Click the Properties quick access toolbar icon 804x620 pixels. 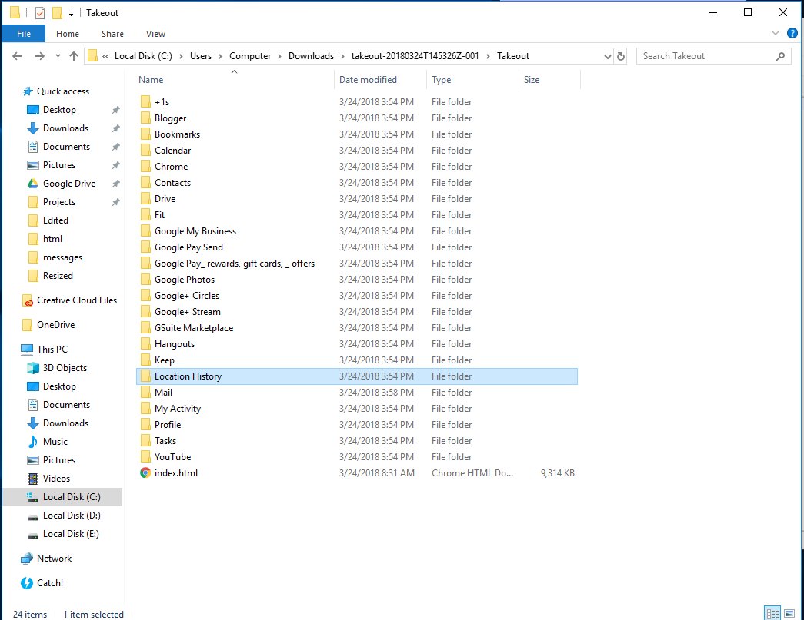(39, 13)
